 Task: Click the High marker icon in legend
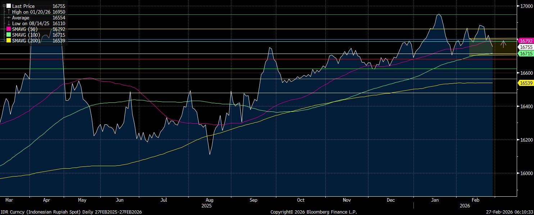[9, 12]
